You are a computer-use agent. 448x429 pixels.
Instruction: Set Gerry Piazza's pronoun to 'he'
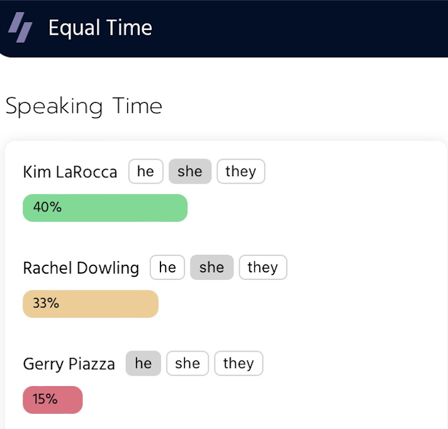tap(143, 364)
